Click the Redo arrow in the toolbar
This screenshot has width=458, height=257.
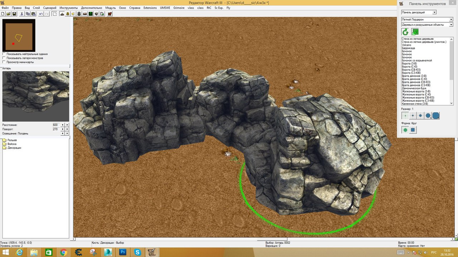(x=47, y=14)
